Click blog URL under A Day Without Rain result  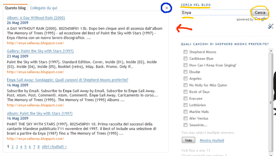point(35,43)
